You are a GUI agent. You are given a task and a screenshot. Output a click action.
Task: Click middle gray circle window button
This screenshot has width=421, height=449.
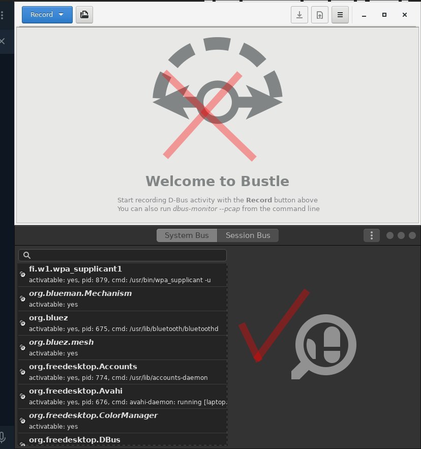tap(401, 235)
